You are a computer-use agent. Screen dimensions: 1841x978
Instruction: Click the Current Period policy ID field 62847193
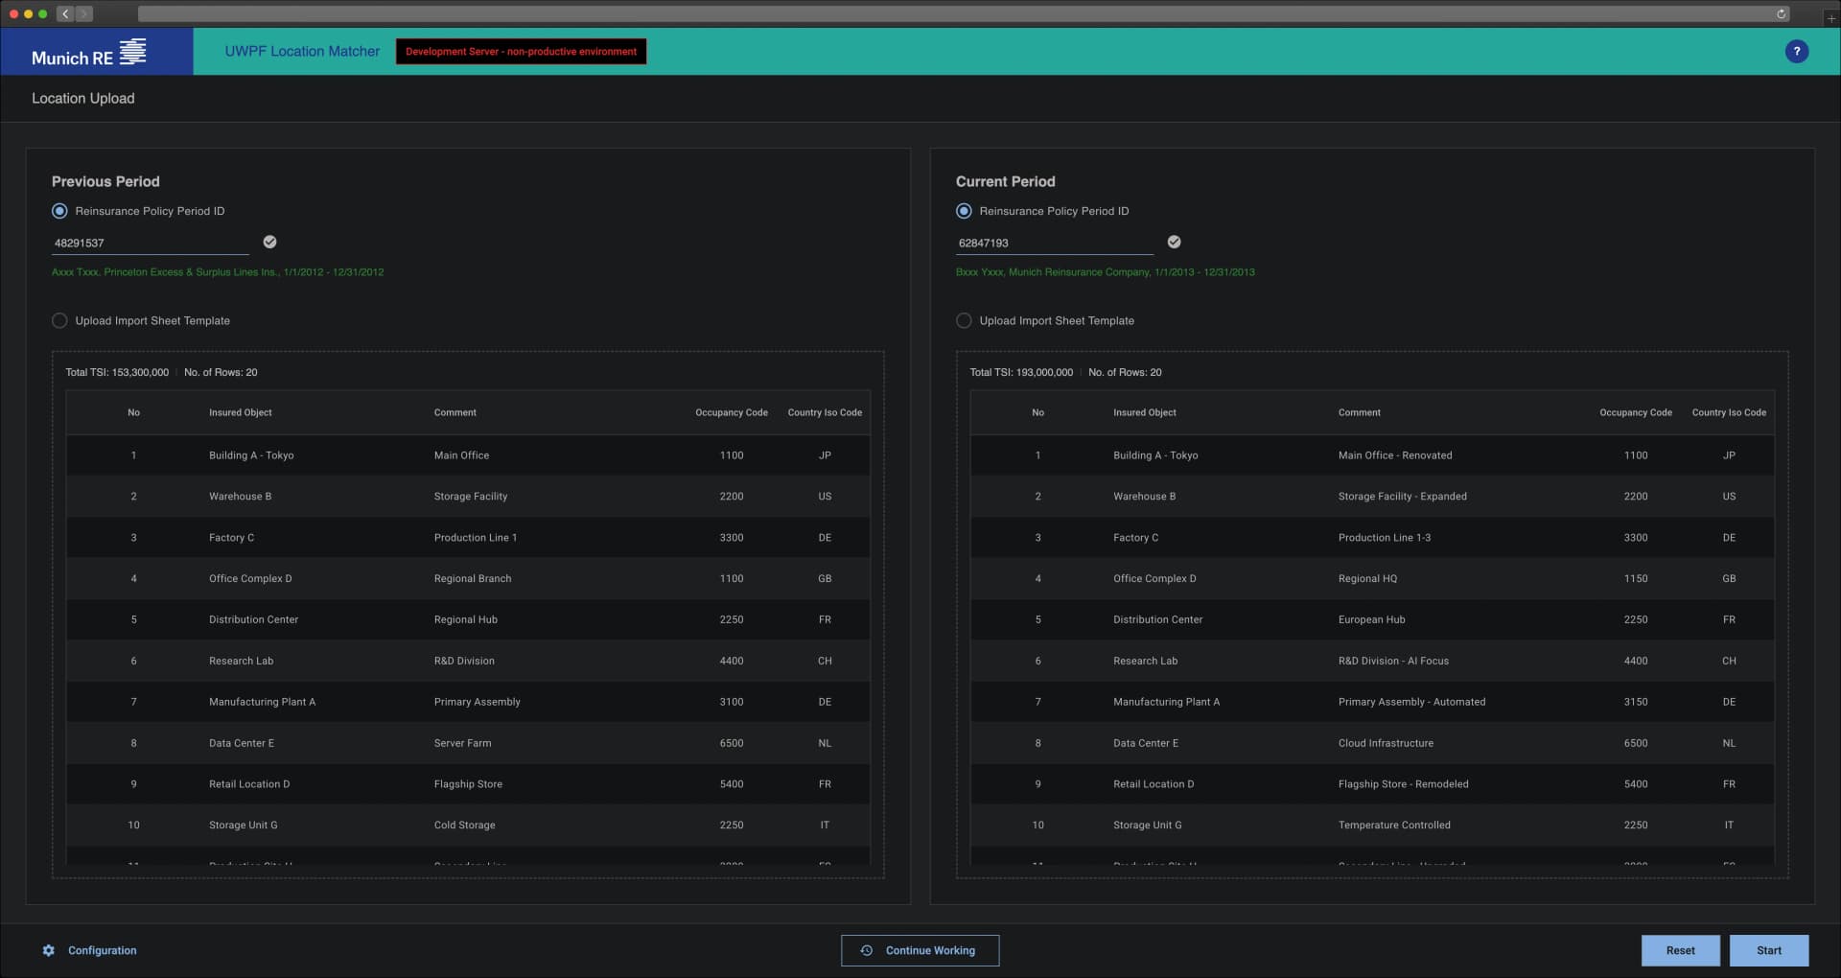click(x=1055, y=243)
